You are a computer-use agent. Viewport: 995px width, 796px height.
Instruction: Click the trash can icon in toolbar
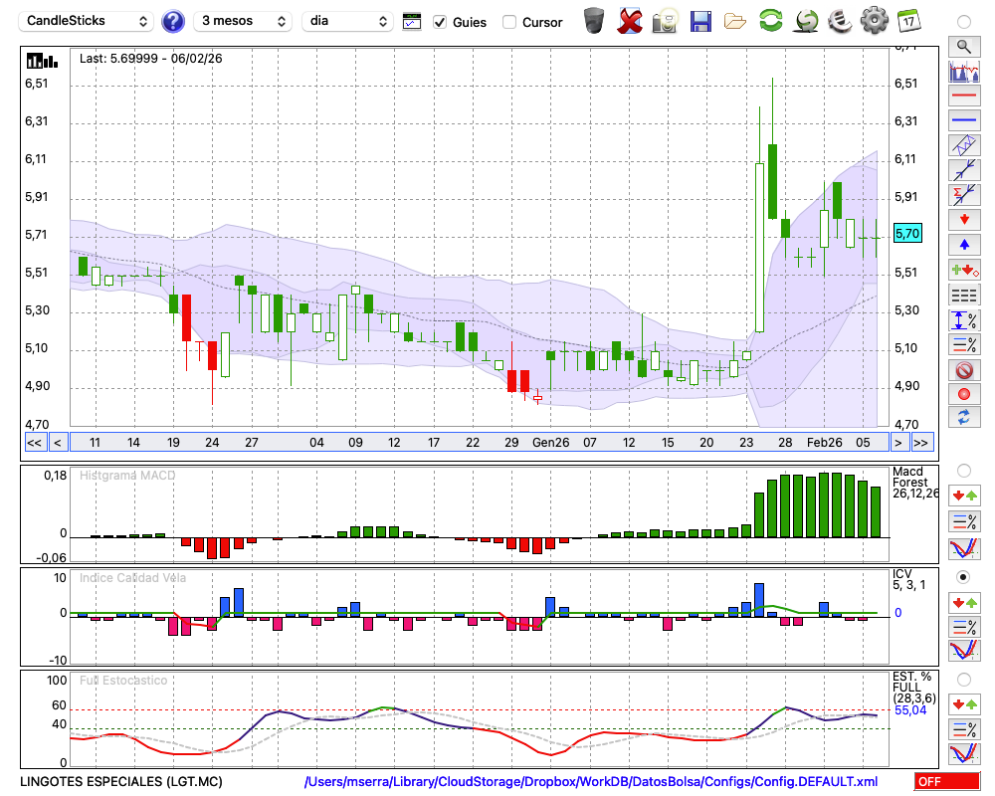pos(594,21)
